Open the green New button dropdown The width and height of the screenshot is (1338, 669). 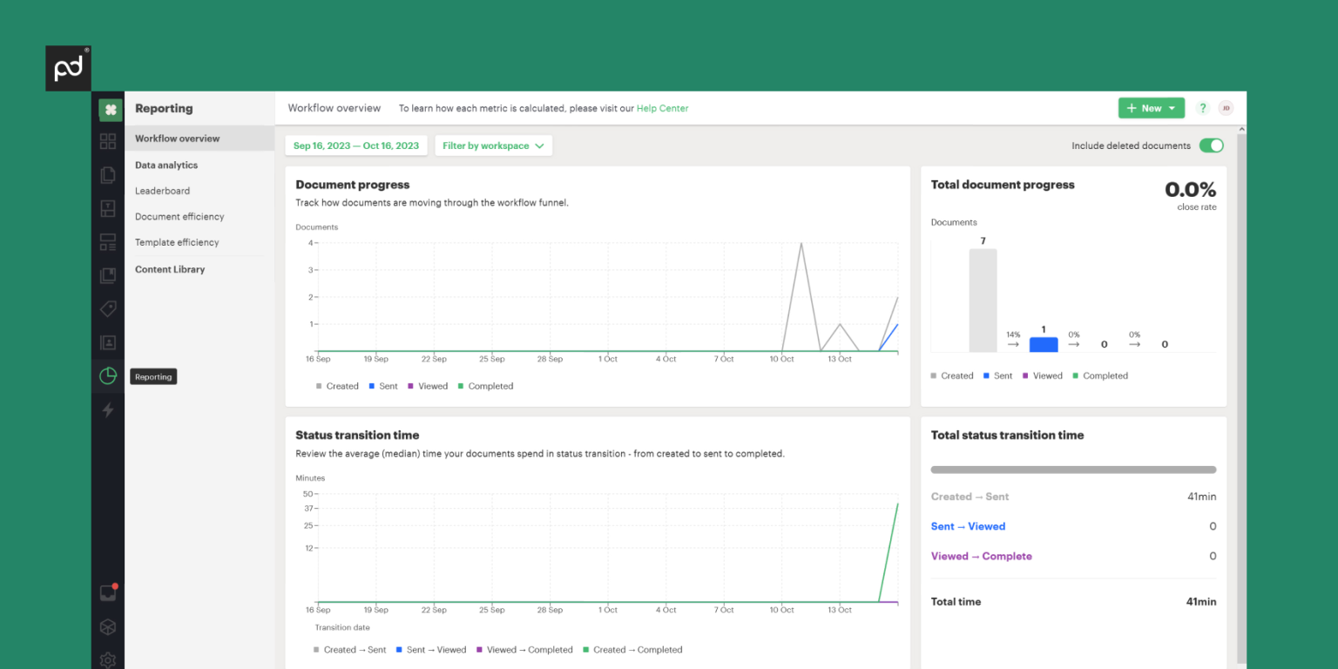pos(1151,108)
